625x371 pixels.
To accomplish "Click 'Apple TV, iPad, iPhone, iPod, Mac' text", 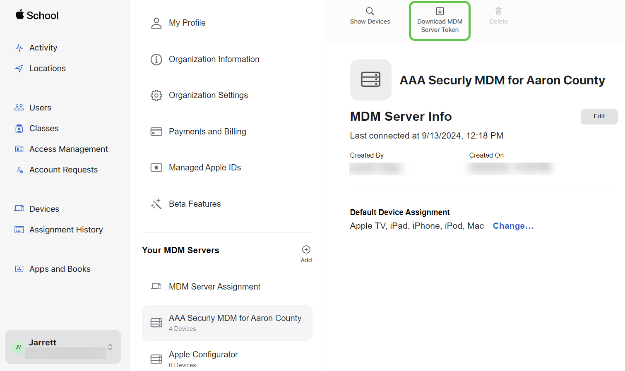I will pos(417,226).
